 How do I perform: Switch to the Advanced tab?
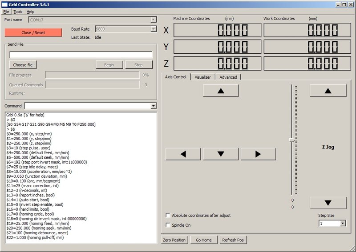(228, 77)
